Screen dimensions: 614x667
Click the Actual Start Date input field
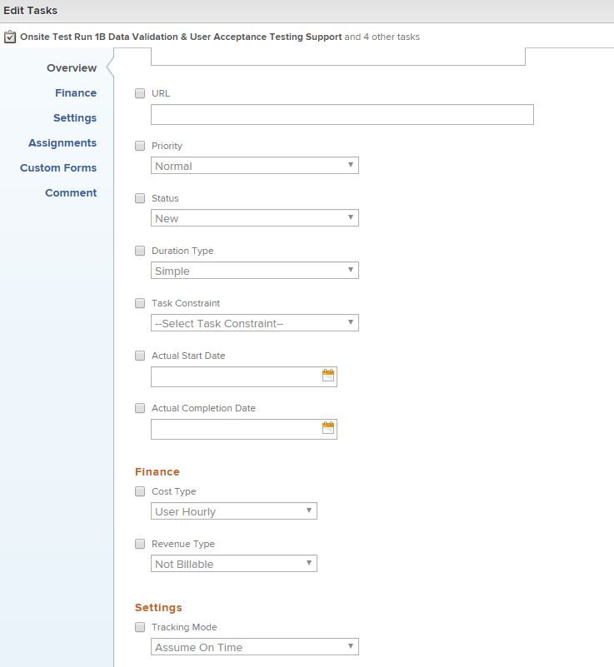pyautogui.click(x=235, y=377)
